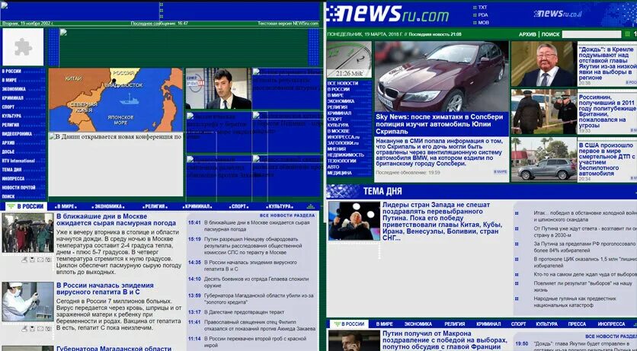This screenshot has height=351, width=637.
Task: Open МНЕНИЯ in the 2018 sidebar
Action: click(336, 149)
